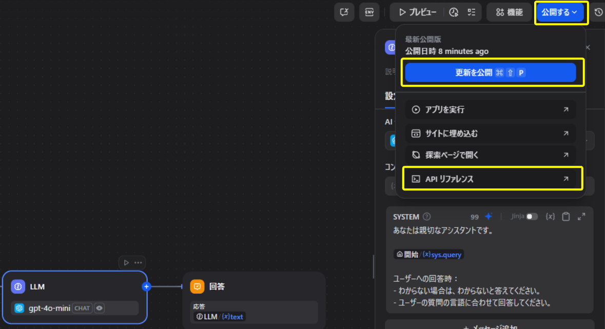
Task: Click the eye vision icon on gpt-4o-mini
Action: (99, 308)
